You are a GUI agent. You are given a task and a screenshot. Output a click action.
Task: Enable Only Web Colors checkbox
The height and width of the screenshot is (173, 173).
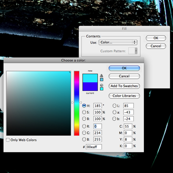8,140
